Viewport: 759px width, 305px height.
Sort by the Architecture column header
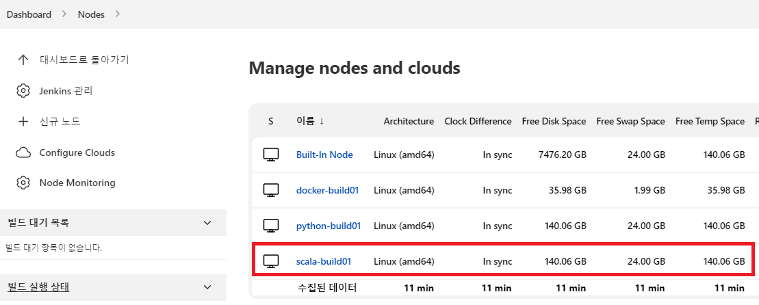click(409, 121)
